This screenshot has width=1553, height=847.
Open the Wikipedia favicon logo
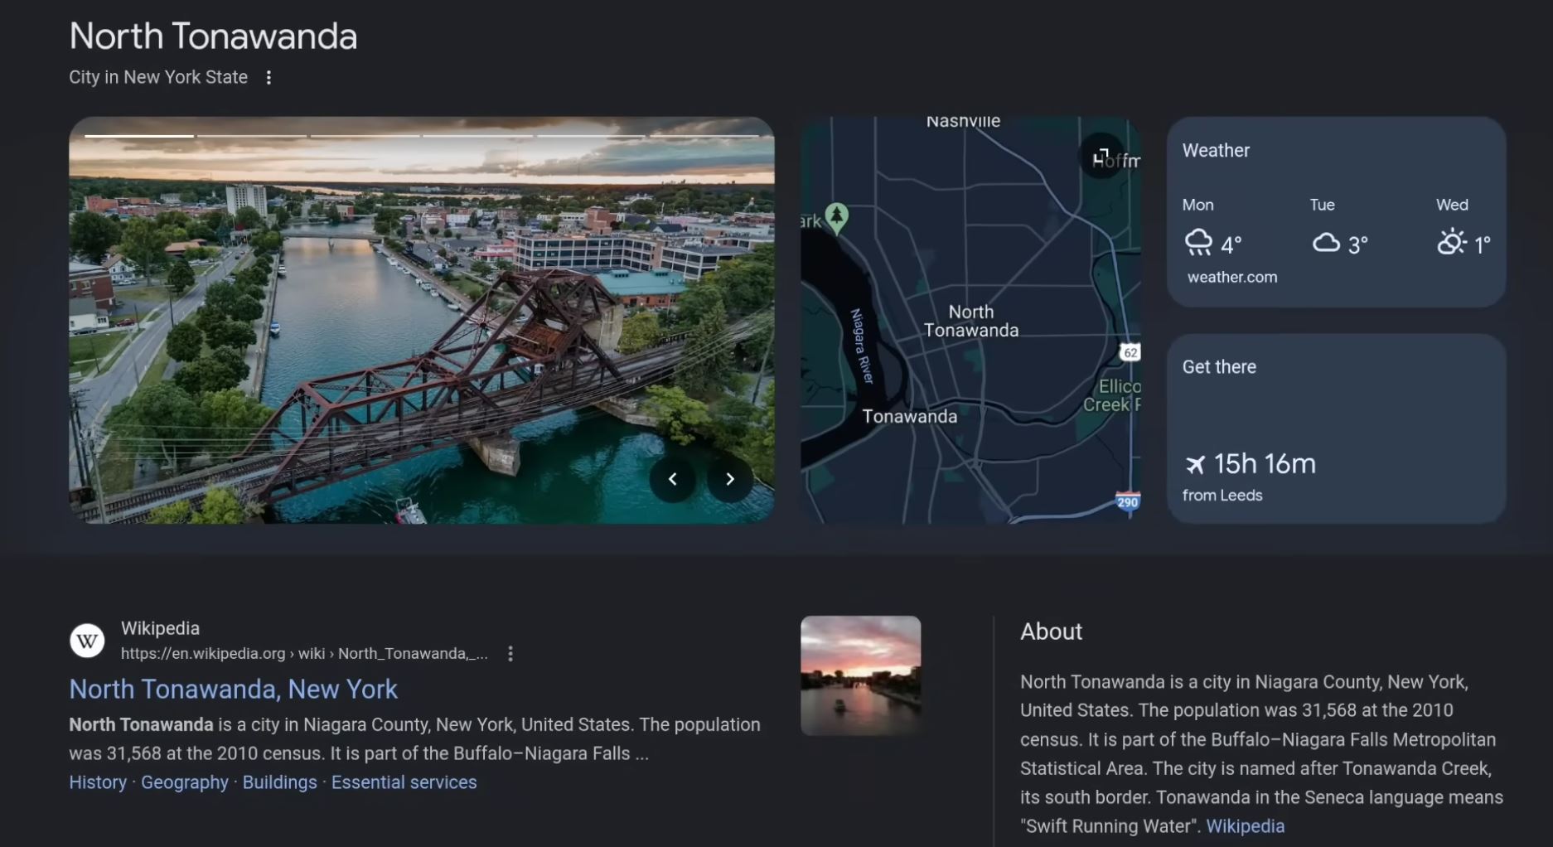coord(87,641)
